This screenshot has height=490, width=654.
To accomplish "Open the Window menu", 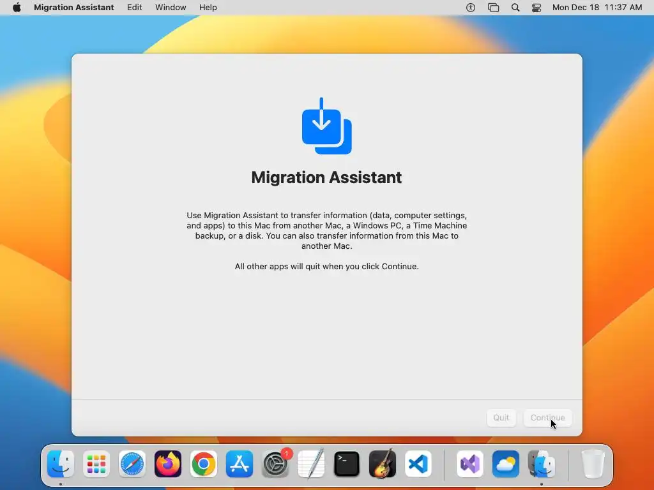I will click(171, 8).
